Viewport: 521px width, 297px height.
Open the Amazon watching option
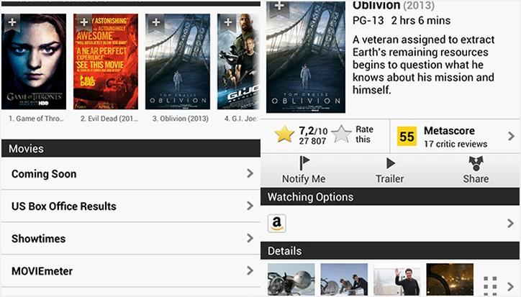click(390, 223)
